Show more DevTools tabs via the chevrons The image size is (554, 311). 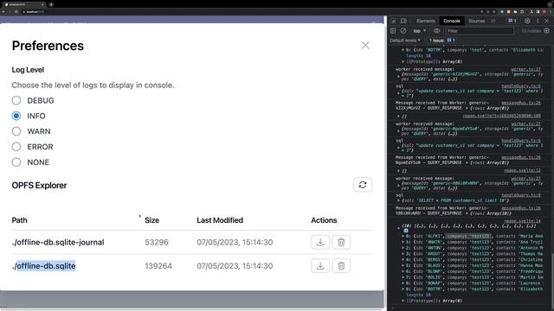(x=493, y=21)
